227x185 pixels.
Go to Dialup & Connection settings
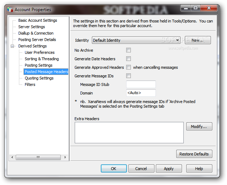[x=36, y=33]
